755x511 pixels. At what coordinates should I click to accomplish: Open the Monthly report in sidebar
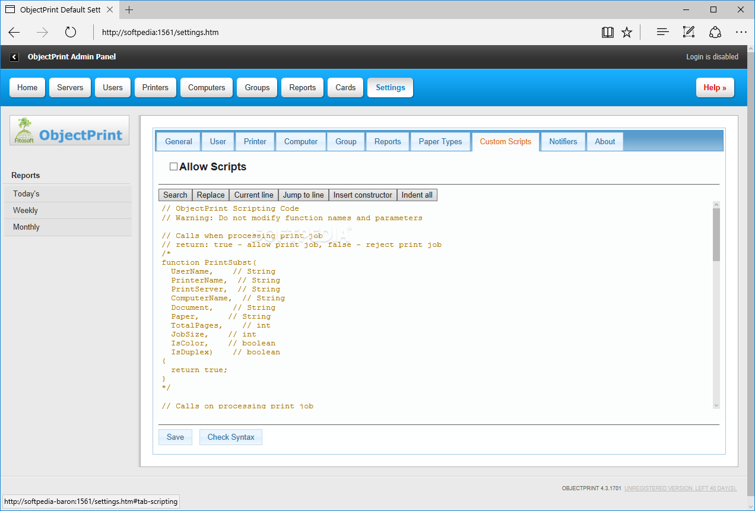[x=68, y=227]
